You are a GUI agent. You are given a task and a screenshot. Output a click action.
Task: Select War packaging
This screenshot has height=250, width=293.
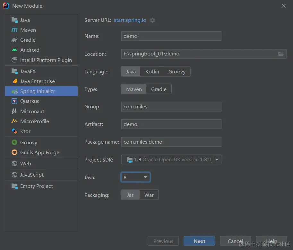(149, 195)
